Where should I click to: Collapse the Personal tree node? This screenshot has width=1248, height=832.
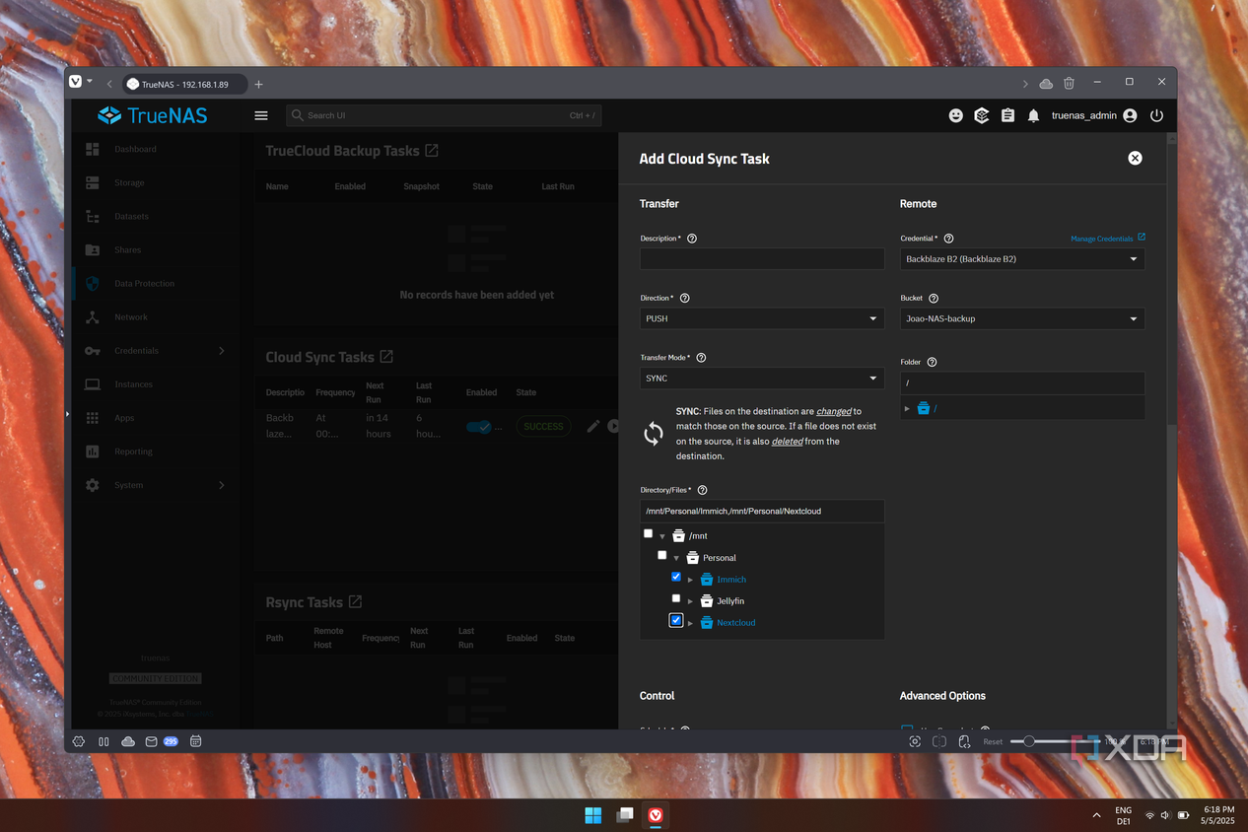676,558
